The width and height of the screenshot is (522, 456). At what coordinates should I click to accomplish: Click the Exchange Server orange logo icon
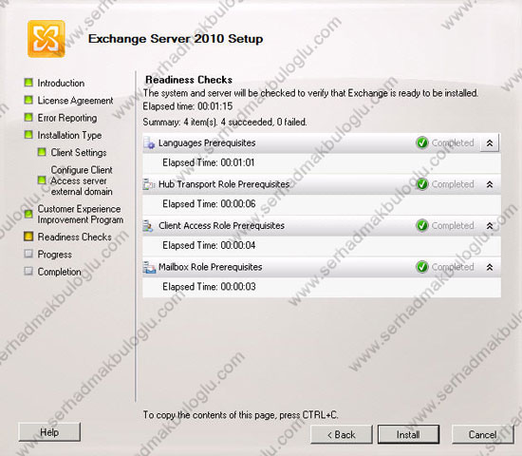46,39
